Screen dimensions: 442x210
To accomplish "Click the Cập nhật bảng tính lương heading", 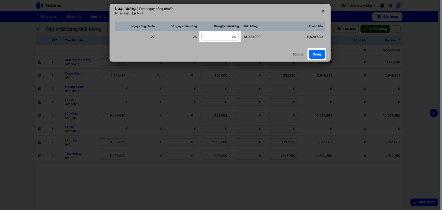I will (73, 29).
